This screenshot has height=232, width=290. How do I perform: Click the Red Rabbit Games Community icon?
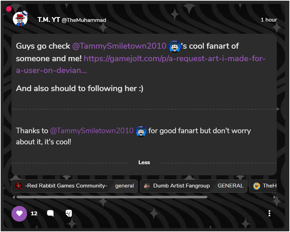(19, 186)
